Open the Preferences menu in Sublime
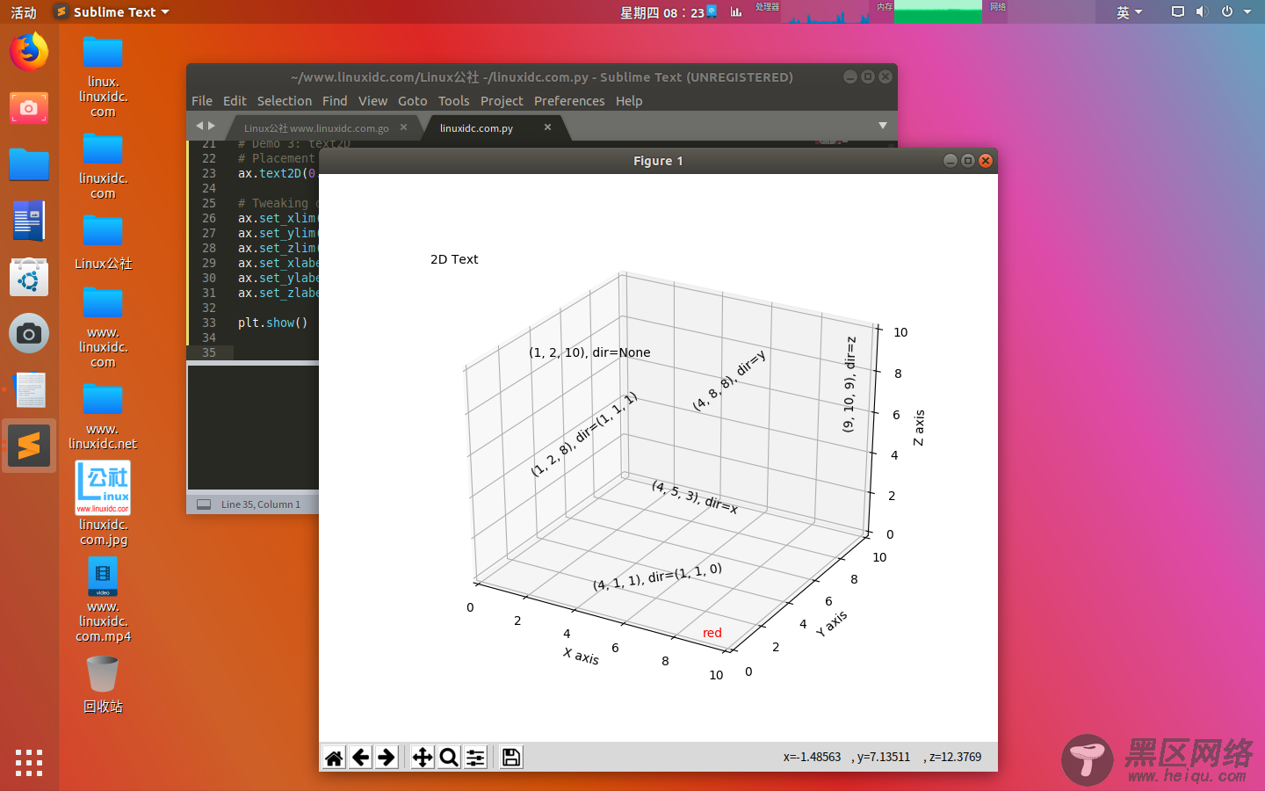Screen dimensions: 1265x791 [569, 101]
